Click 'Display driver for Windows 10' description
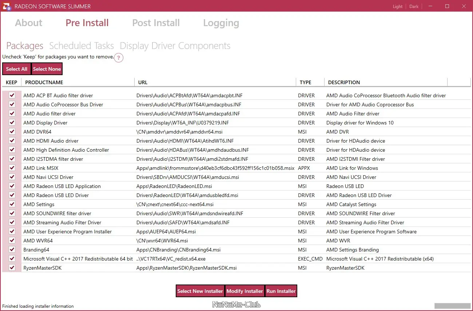The image size is (473, 311). point(360,123)
